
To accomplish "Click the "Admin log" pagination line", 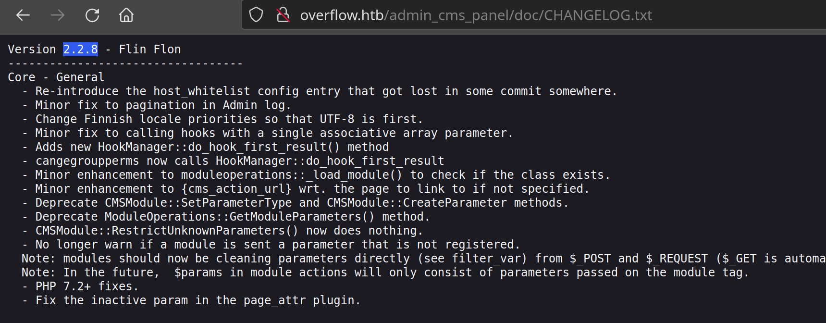I will pyautogui.click(x=163, y=105).
